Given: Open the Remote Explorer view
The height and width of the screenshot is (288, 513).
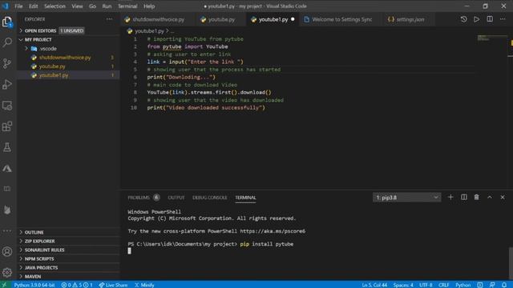Looking at the screenshot, I should pos(7,106).
